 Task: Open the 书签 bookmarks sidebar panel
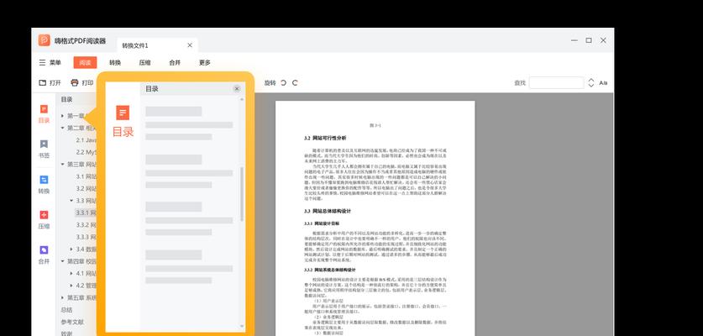click(x=44, y=150)
